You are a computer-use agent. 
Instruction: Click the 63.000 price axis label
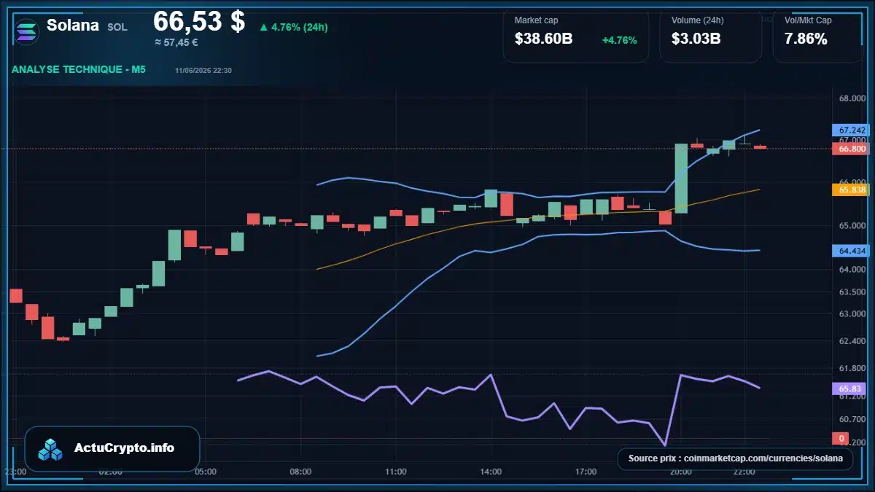[x=852, y=314]
